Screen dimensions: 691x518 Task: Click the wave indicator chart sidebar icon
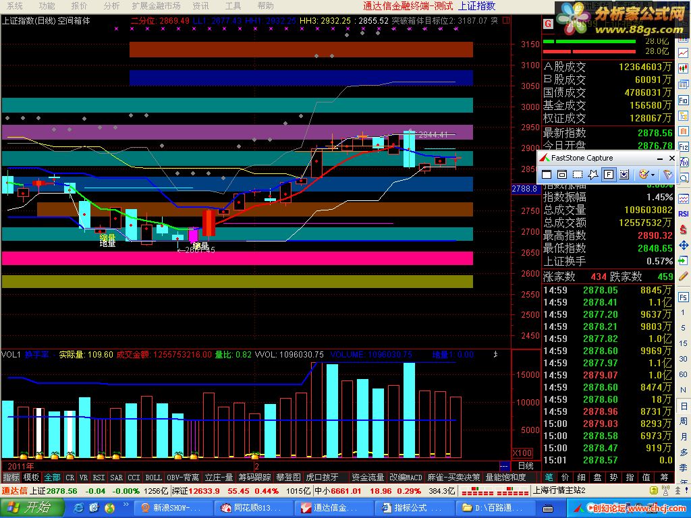coord(684,199)
